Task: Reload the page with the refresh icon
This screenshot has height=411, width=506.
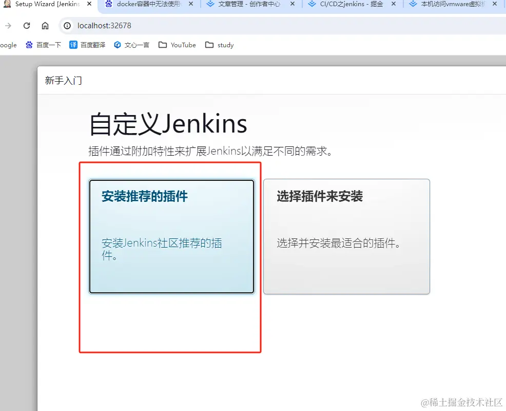Action: pyautogui.click(x=27, y=26)
